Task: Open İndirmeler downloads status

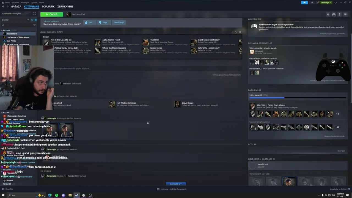Action: pos(172,189)
